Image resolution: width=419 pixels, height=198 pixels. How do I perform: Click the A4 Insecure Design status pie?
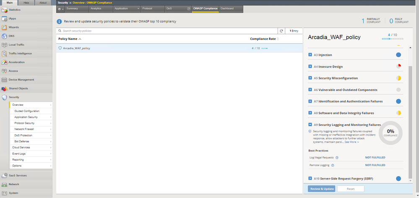(x=398, y=67)
